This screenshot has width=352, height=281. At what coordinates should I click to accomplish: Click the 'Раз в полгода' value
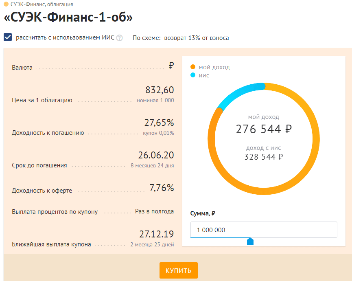click(x=155, y=211)
